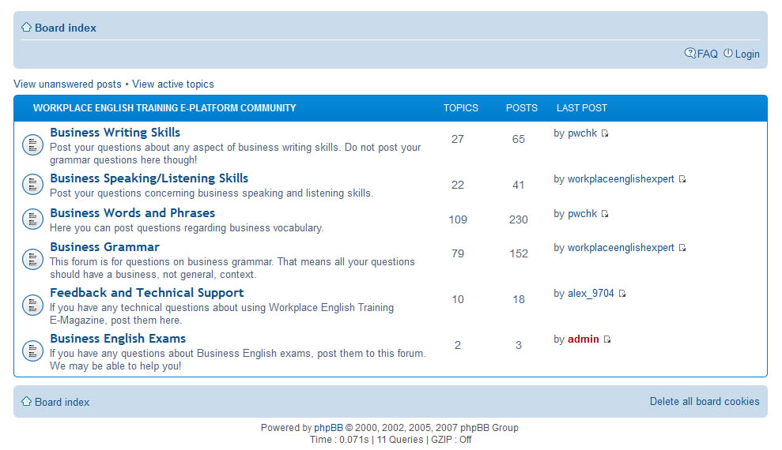This screenshot has height=450, width=782.
Task: Click posts count 152 for Business Grammar
Action: point(518,254)
